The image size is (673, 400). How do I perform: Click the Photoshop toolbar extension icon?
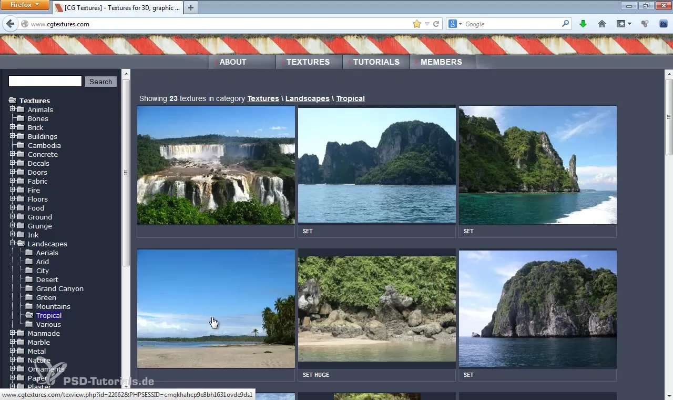664,24
